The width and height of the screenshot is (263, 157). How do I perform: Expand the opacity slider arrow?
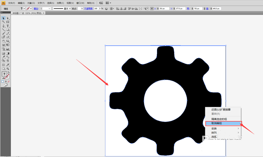click(100, 9)
